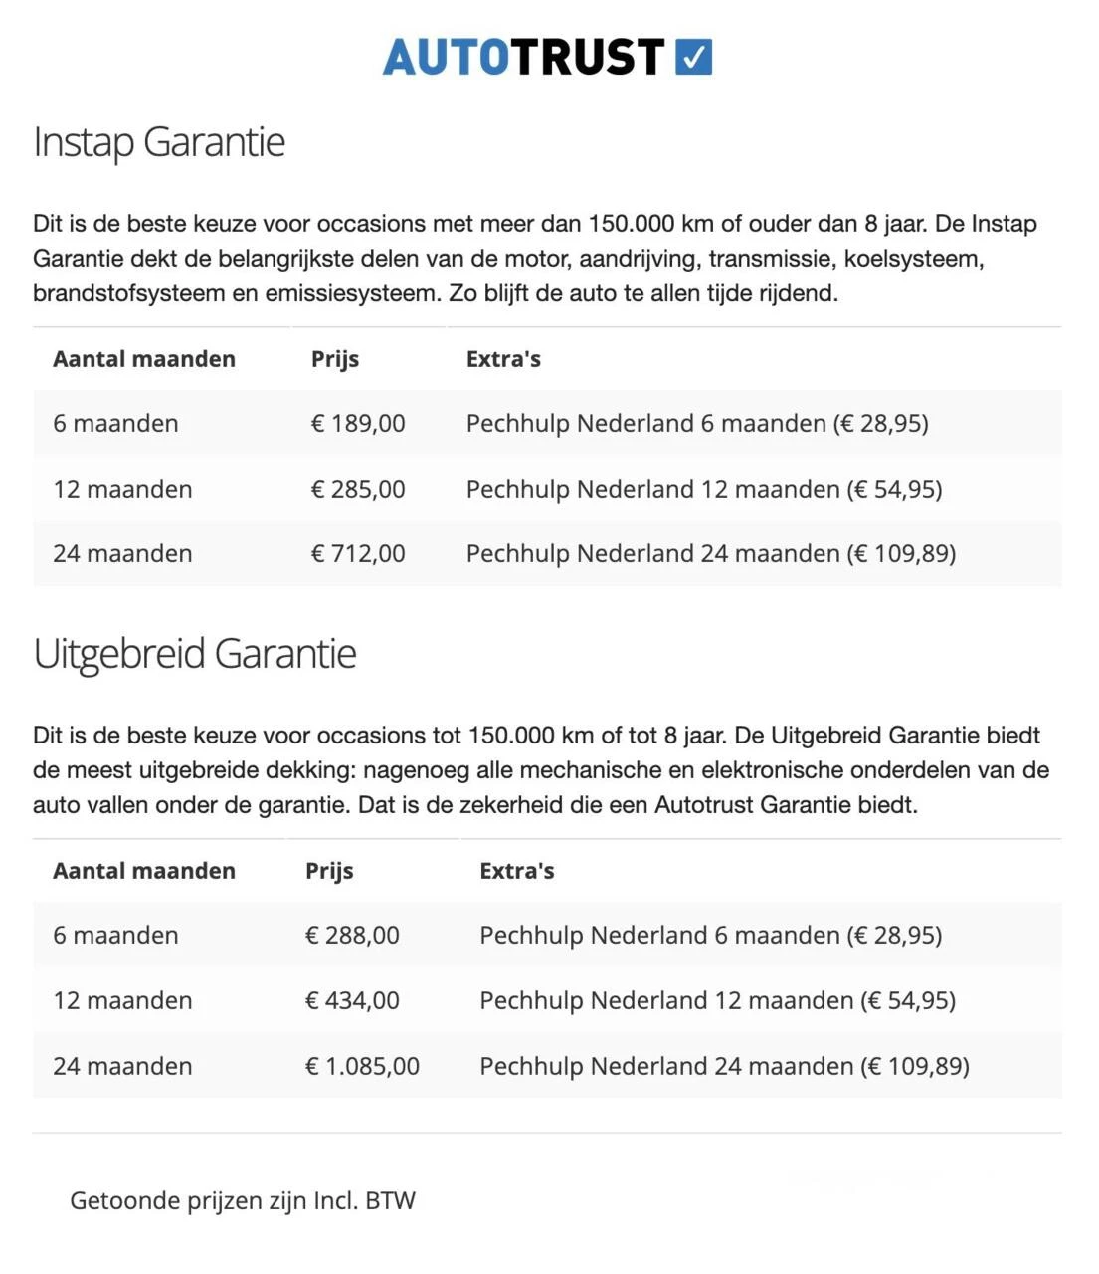Click the Prijs header in the Instap table

[x=335, y=359]
